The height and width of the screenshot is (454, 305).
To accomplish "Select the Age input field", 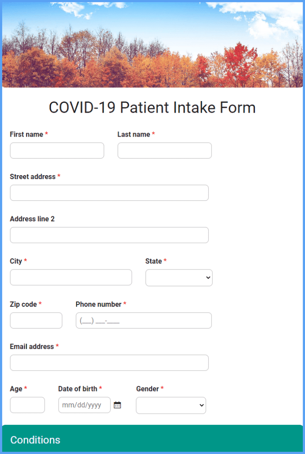I will coord(27,405).
